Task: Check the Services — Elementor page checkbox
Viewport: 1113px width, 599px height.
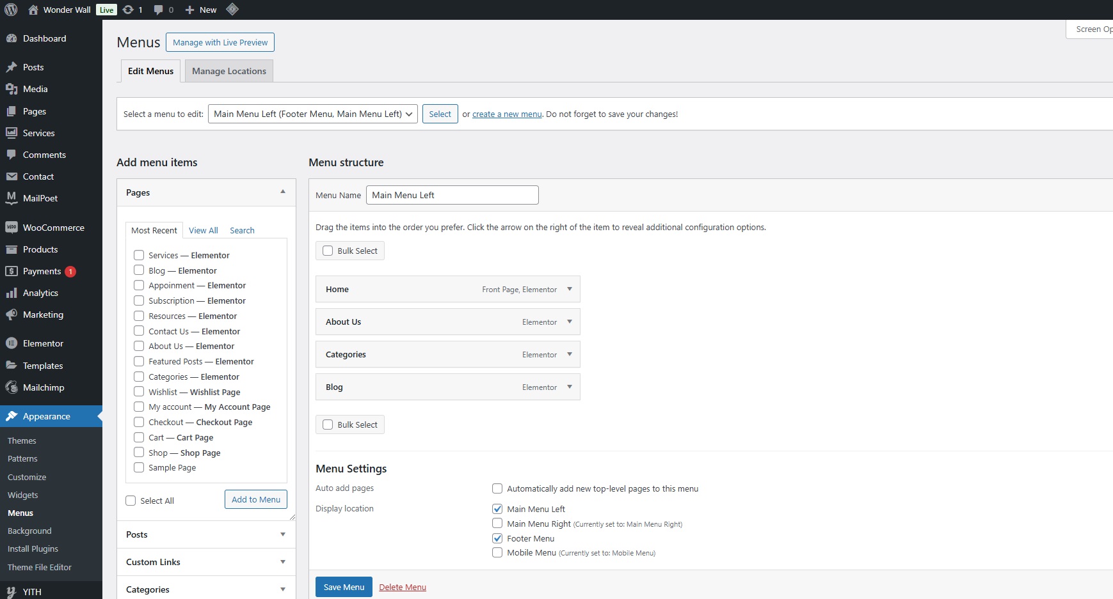Action: [139, 255]
